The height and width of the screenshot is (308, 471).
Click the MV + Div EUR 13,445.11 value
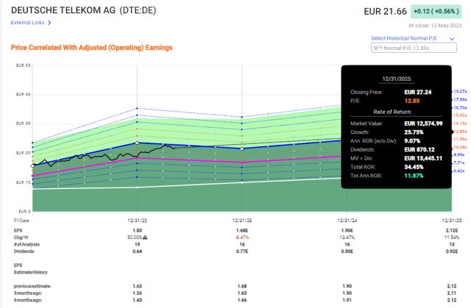423,158
